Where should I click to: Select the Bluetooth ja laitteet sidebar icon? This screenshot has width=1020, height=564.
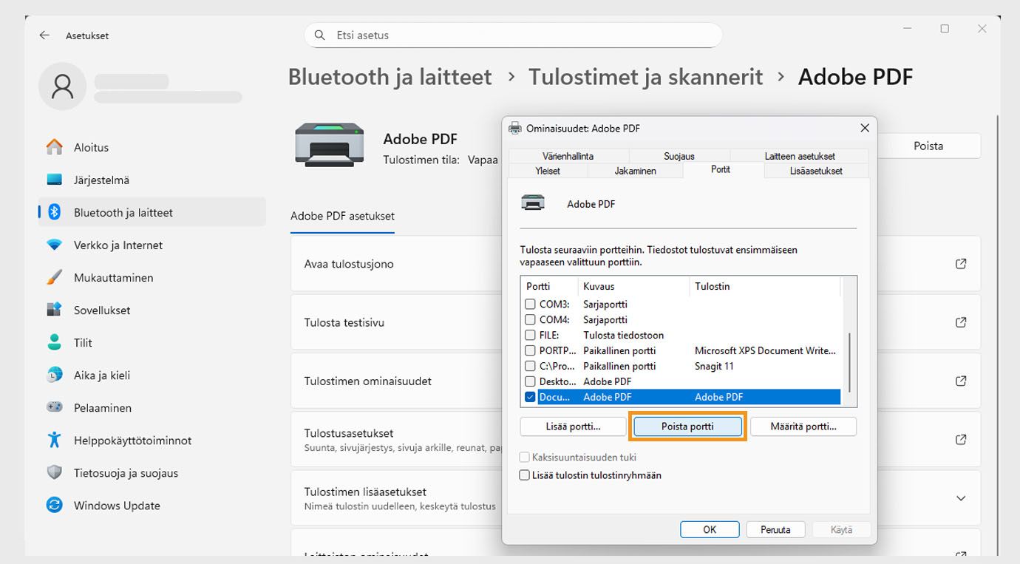point(54,212)
